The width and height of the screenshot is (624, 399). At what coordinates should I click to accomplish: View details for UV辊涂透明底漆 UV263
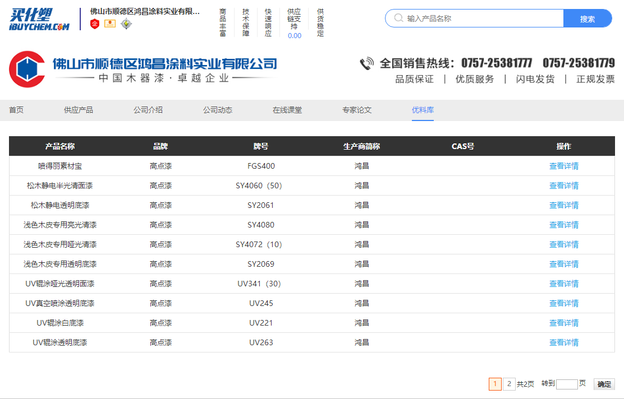point(564,342)
